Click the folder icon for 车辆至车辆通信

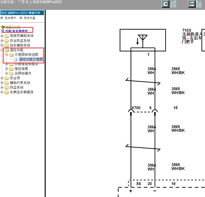coord(6,92)
